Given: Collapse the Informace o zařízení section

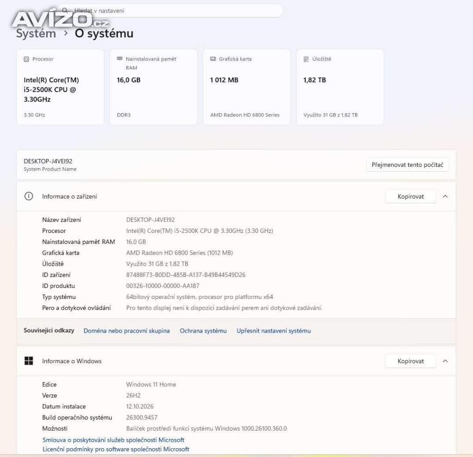Looking at the screenshot, I should point(445,196).
